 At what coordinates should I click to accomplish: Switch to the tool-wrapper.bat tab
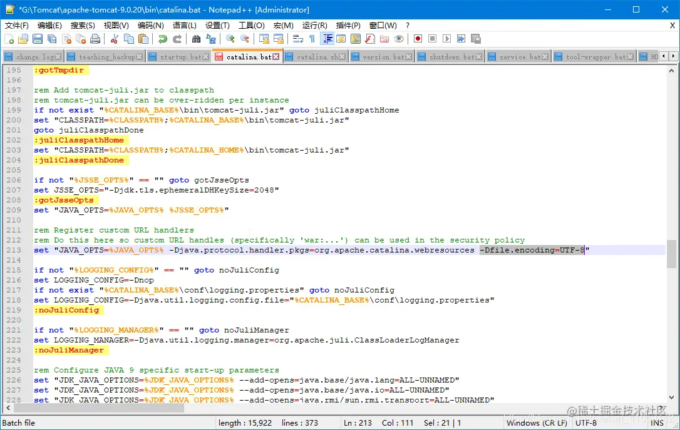coord(594,57)
